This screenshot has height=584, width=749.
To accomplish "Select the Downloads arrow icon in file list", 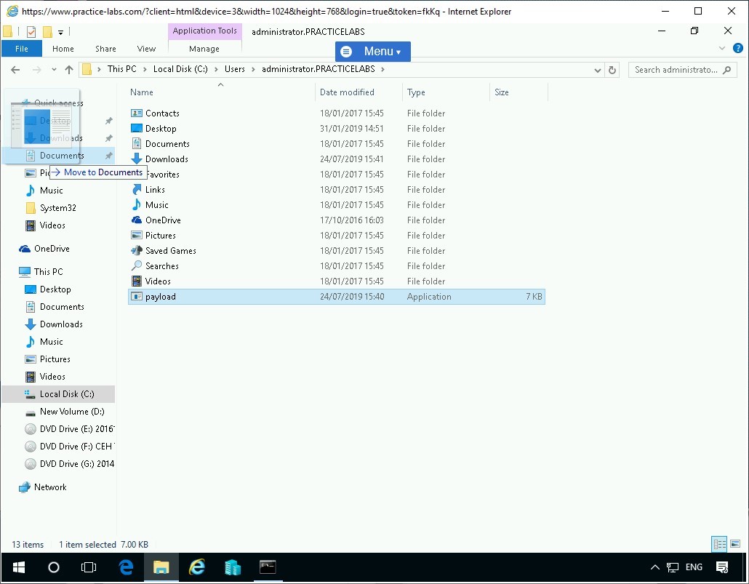I will coord(137,159).
